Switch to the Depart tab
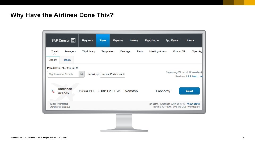 (53, 60)
